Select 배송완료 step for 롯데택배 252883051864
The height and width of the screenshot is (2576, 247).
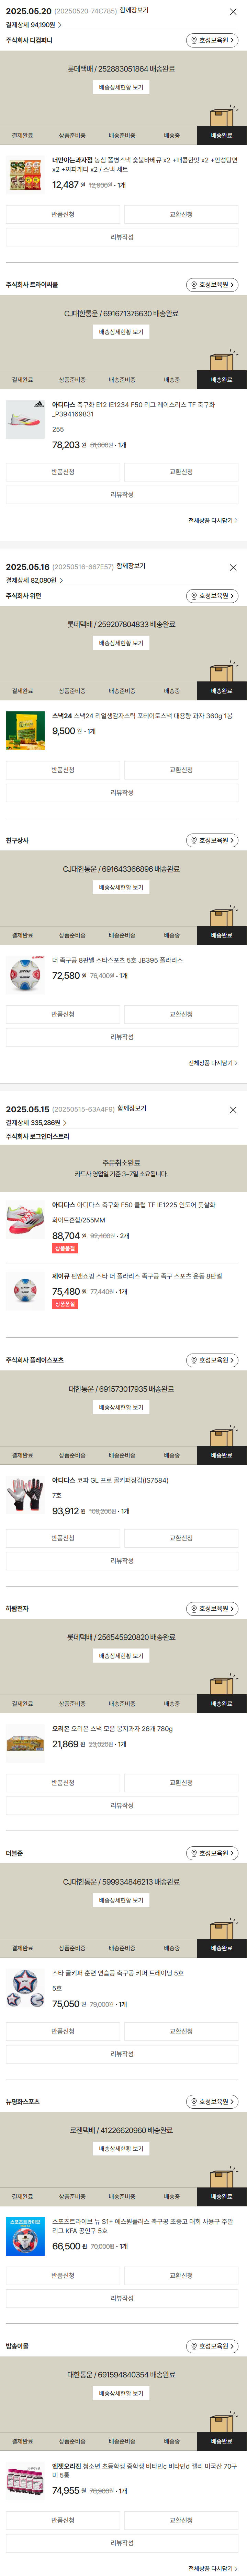coord(221,135)
